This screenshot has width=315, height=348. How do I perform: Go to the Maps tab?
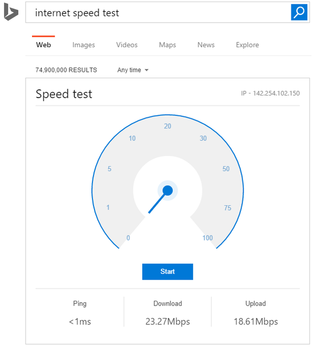[167, 45]
